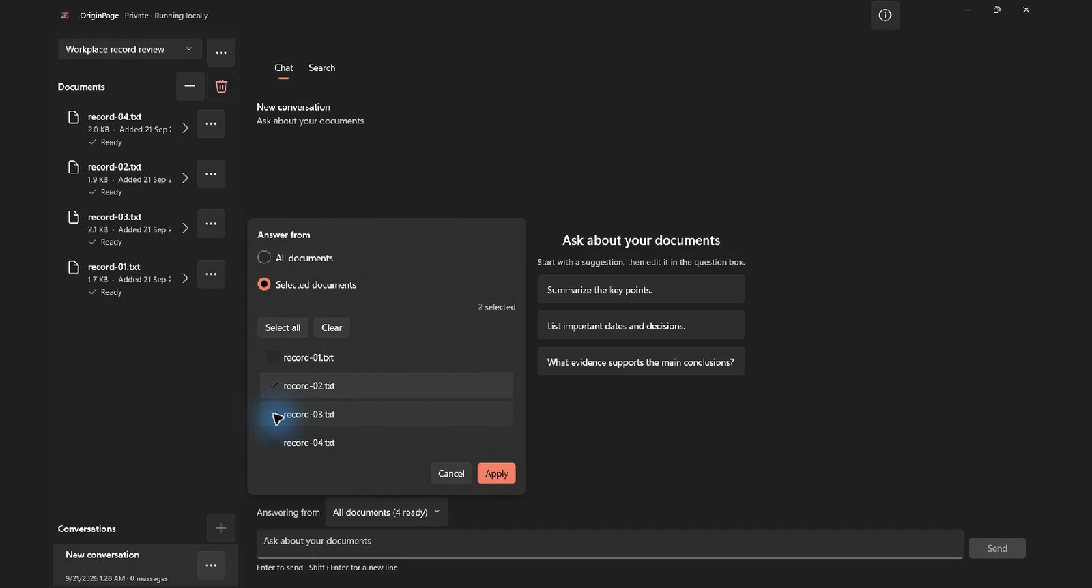Switch to the Chat tab
Image resolution: width=1092 pixels, height=588 pixels.
[284, 68]
